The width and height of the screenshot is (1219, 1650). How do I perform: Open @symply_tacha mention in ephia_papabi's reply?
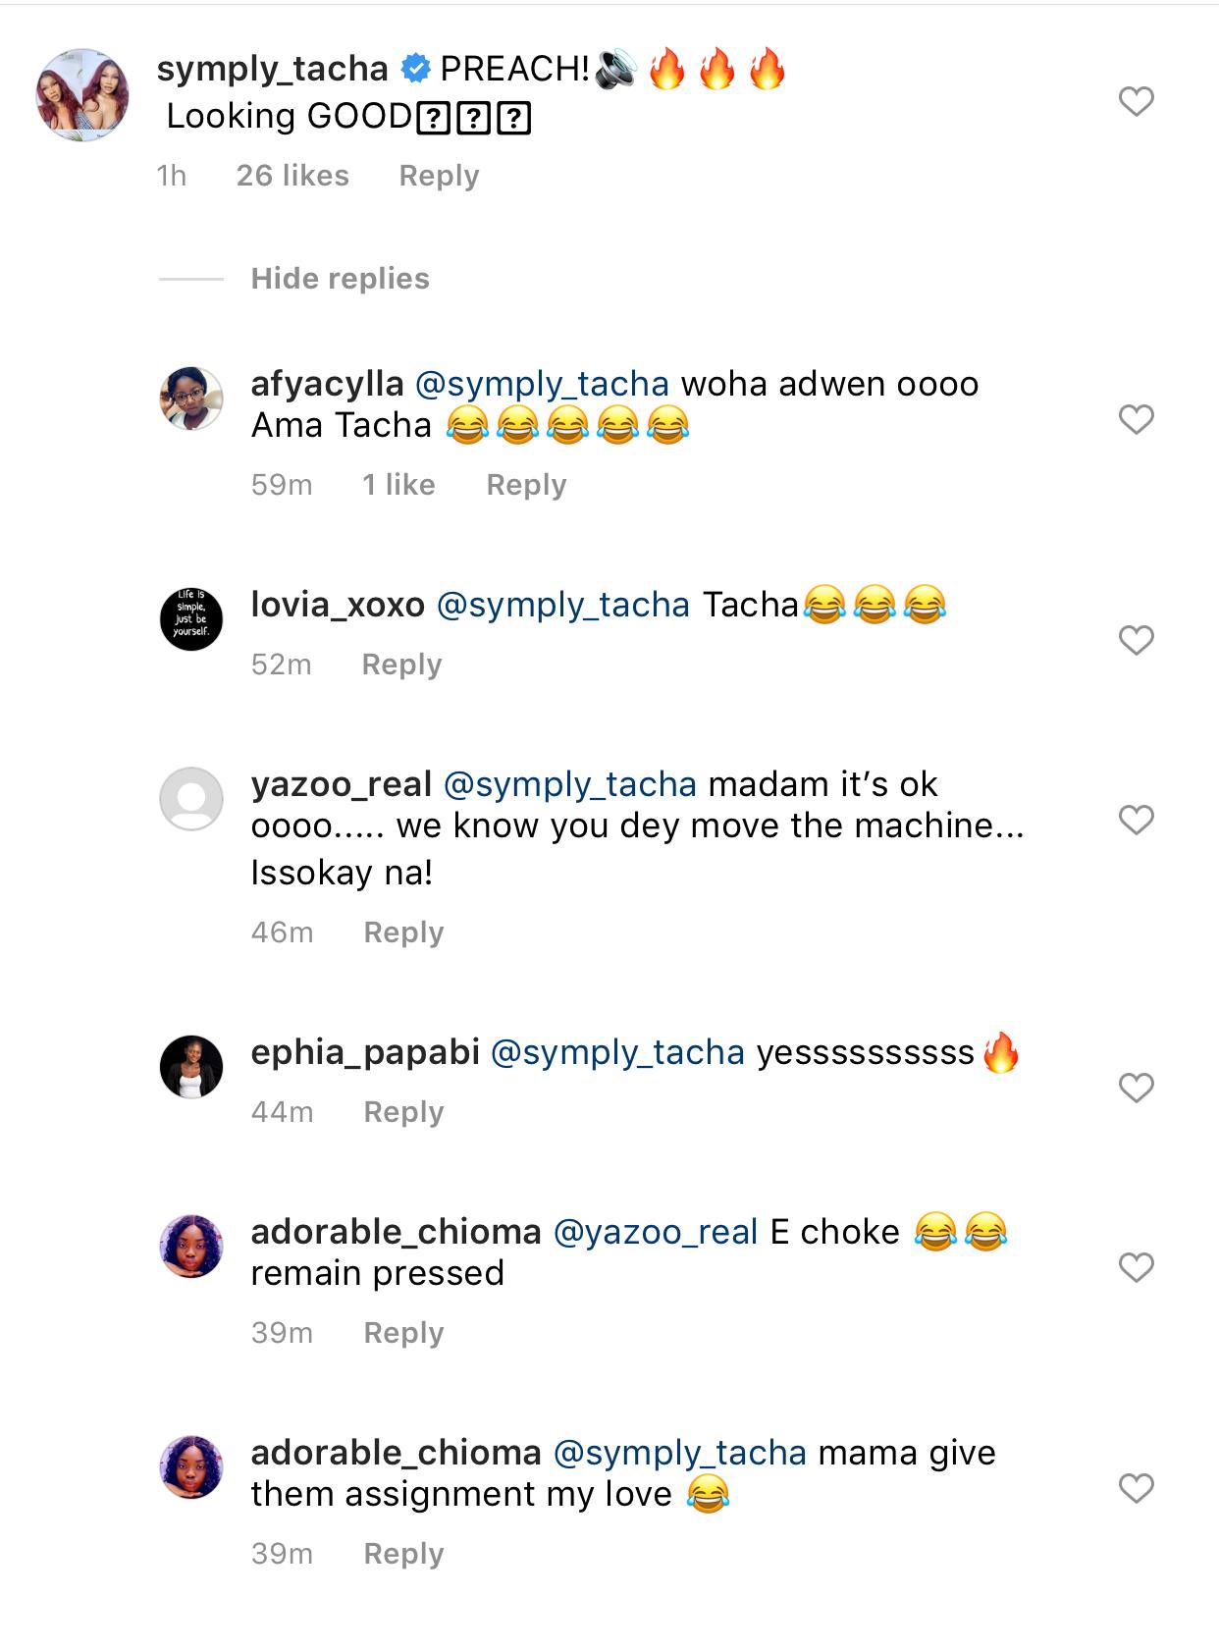(x=617, y=1052)
